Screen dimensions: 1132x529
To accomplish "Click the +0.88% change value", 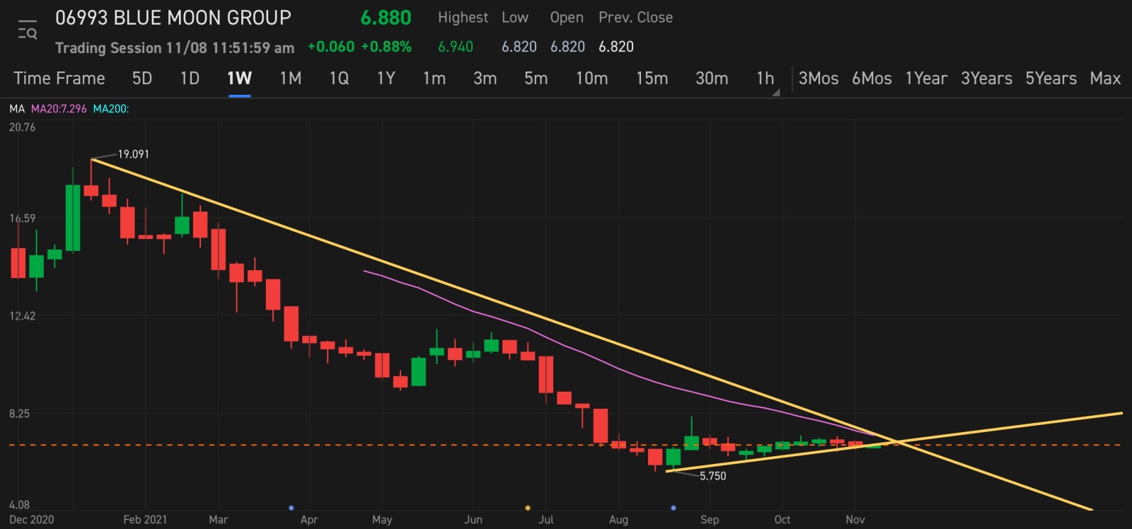I will tap(386, 47).
